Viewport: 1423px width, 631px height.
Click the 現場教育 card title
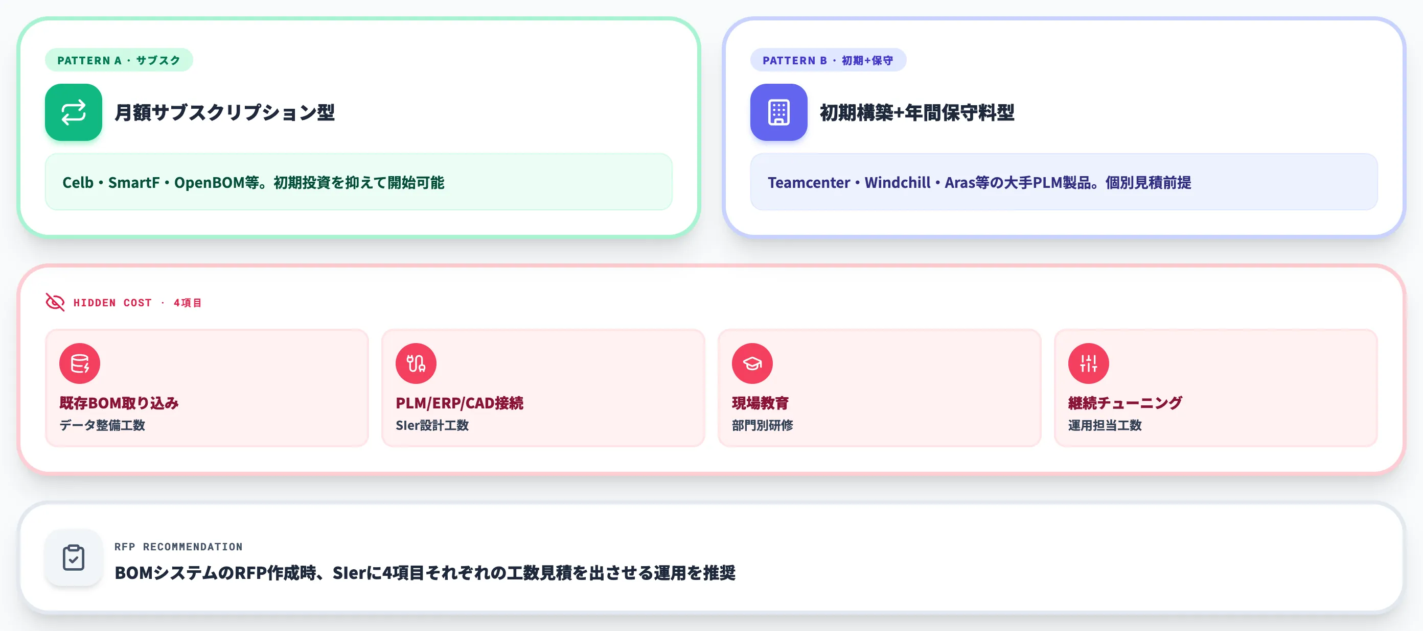pyautogui.click(x=760, y=403)
